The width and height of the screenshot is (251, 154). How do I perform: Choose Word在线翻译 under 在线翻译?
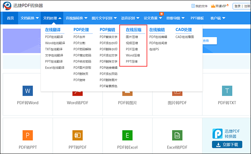coord(55,43)
